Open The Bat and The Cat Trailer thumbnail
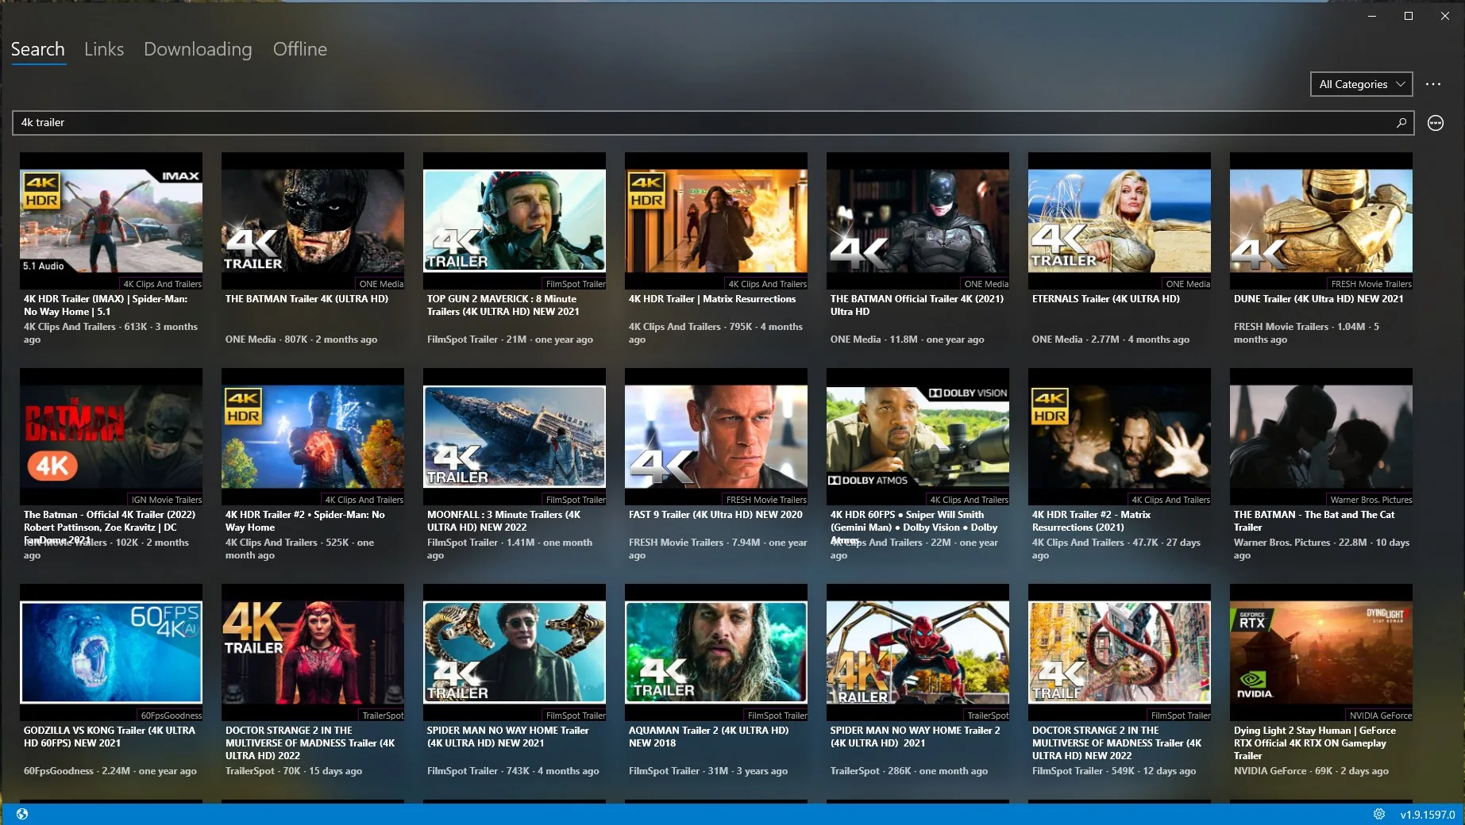The height and width of the screenshot is (825, 1465). tap(1321, 436)
